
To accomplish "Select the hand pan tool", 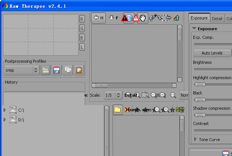I will pos(142,18).
